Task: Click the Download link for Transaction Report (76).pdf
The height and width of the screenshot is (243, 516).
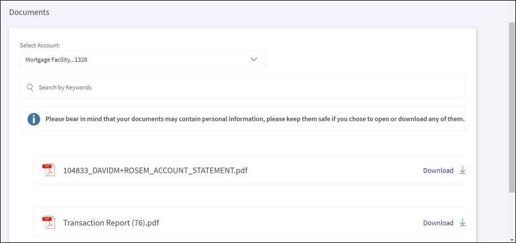Action: tap(438, 223)
